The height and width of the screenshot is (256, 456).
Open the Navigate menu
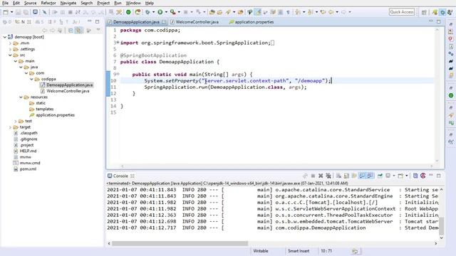click(x=68, y=3)
